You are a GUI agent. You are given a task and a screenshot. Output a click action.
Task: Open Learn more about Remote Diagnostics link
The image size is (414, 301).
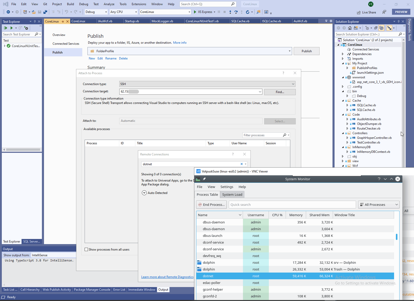pyautogui.click(x=167, y=277)
